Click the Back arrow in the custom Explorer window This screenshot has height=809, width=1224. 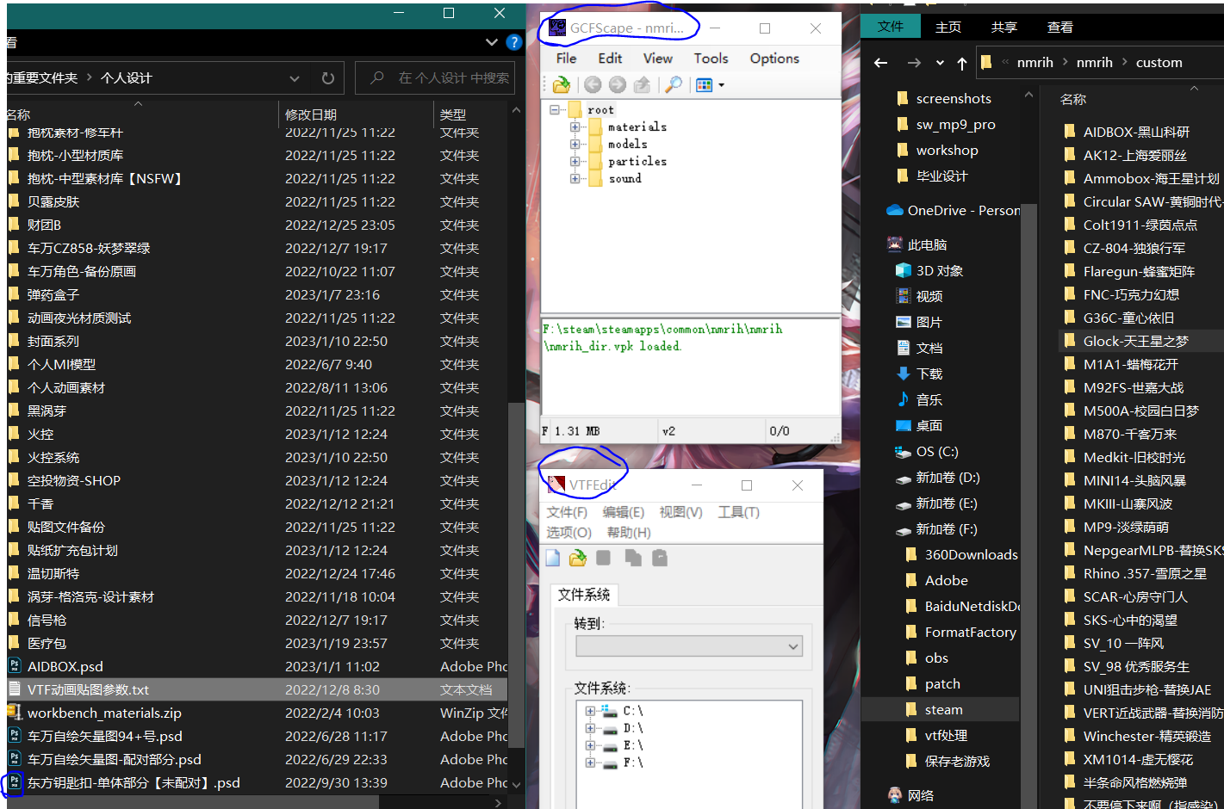(x=880, y=63)
